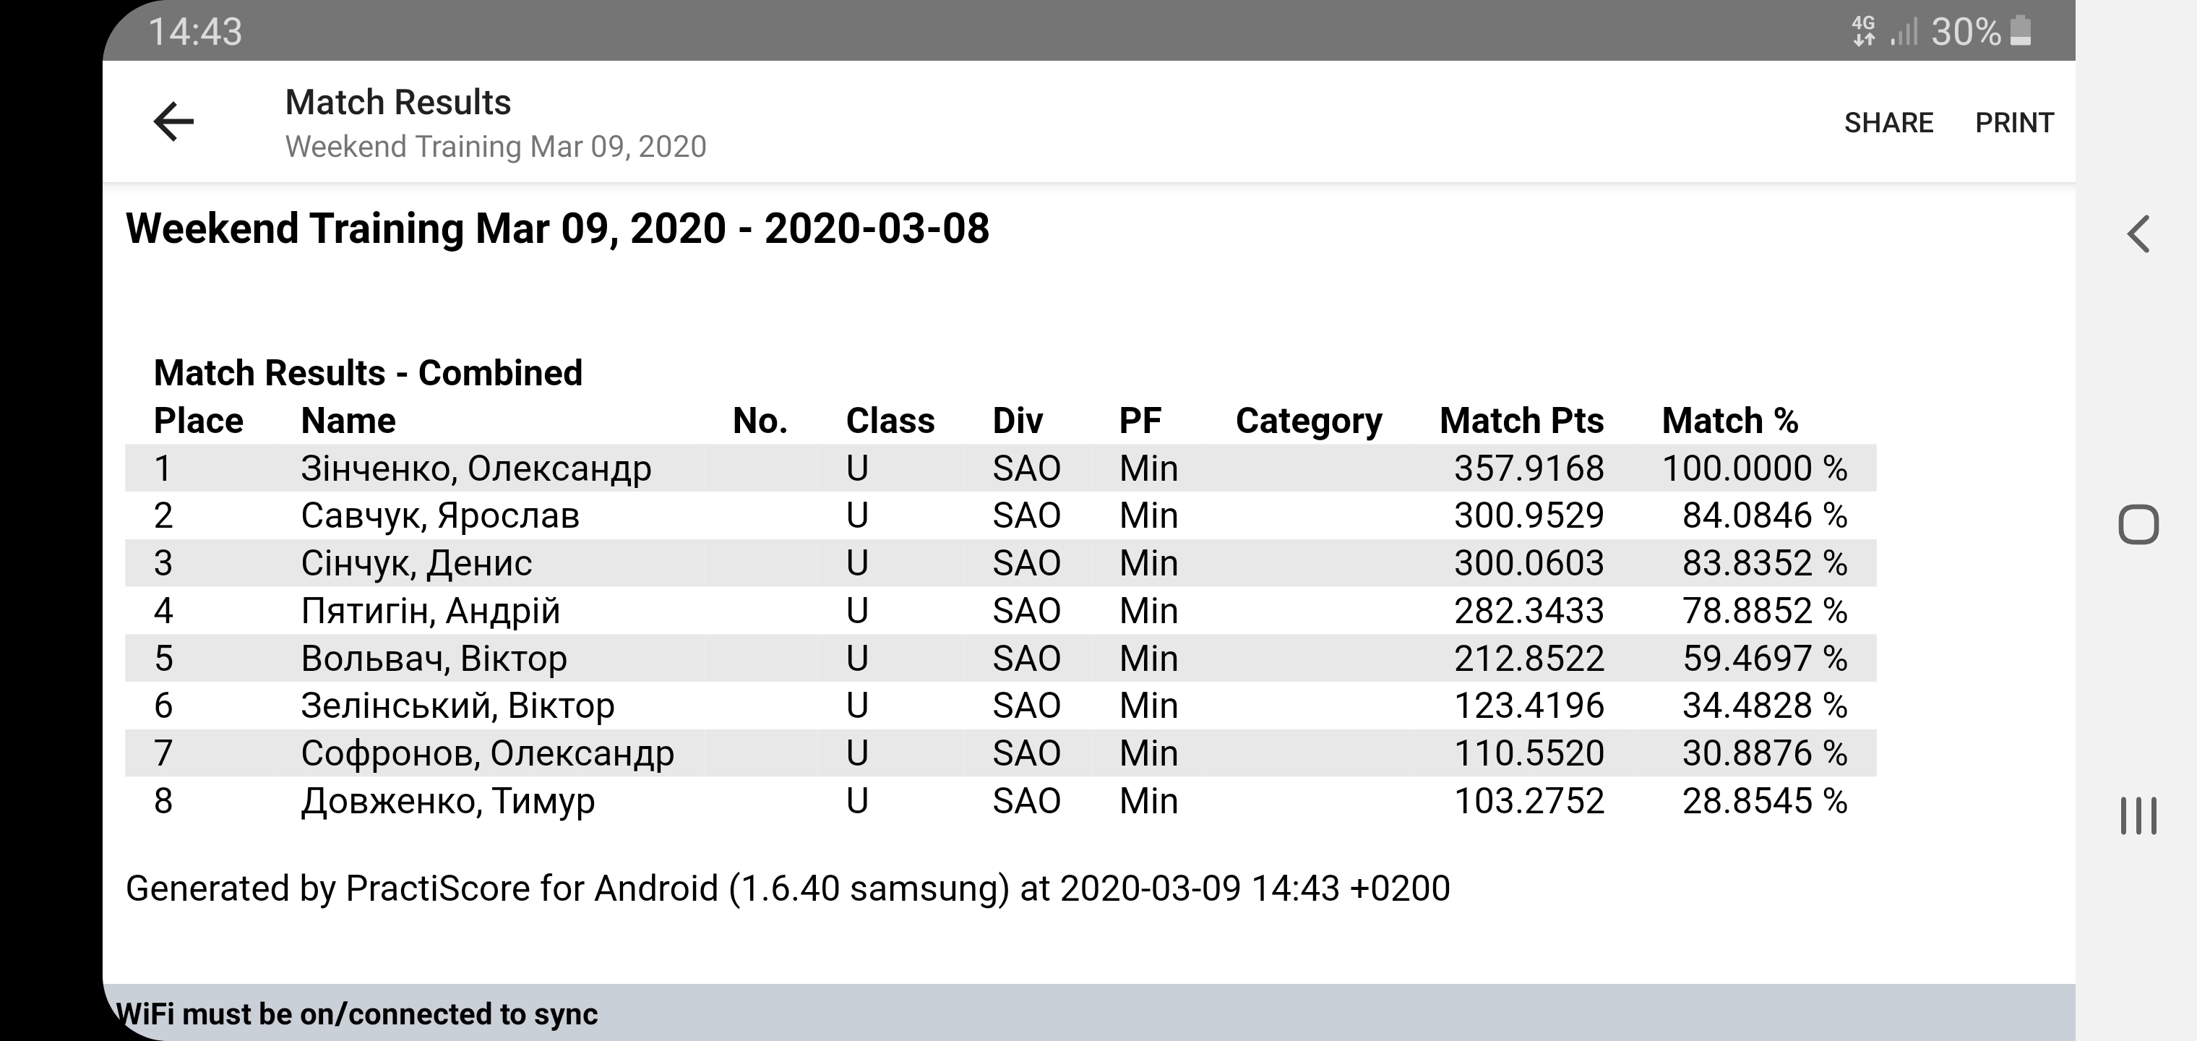Tap the Match % column header
The width and height of the screenshot is (2197, 1041).
click(1729, 421)
